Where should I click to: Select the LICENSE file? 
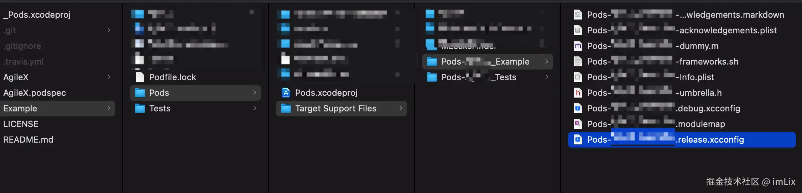21,124
